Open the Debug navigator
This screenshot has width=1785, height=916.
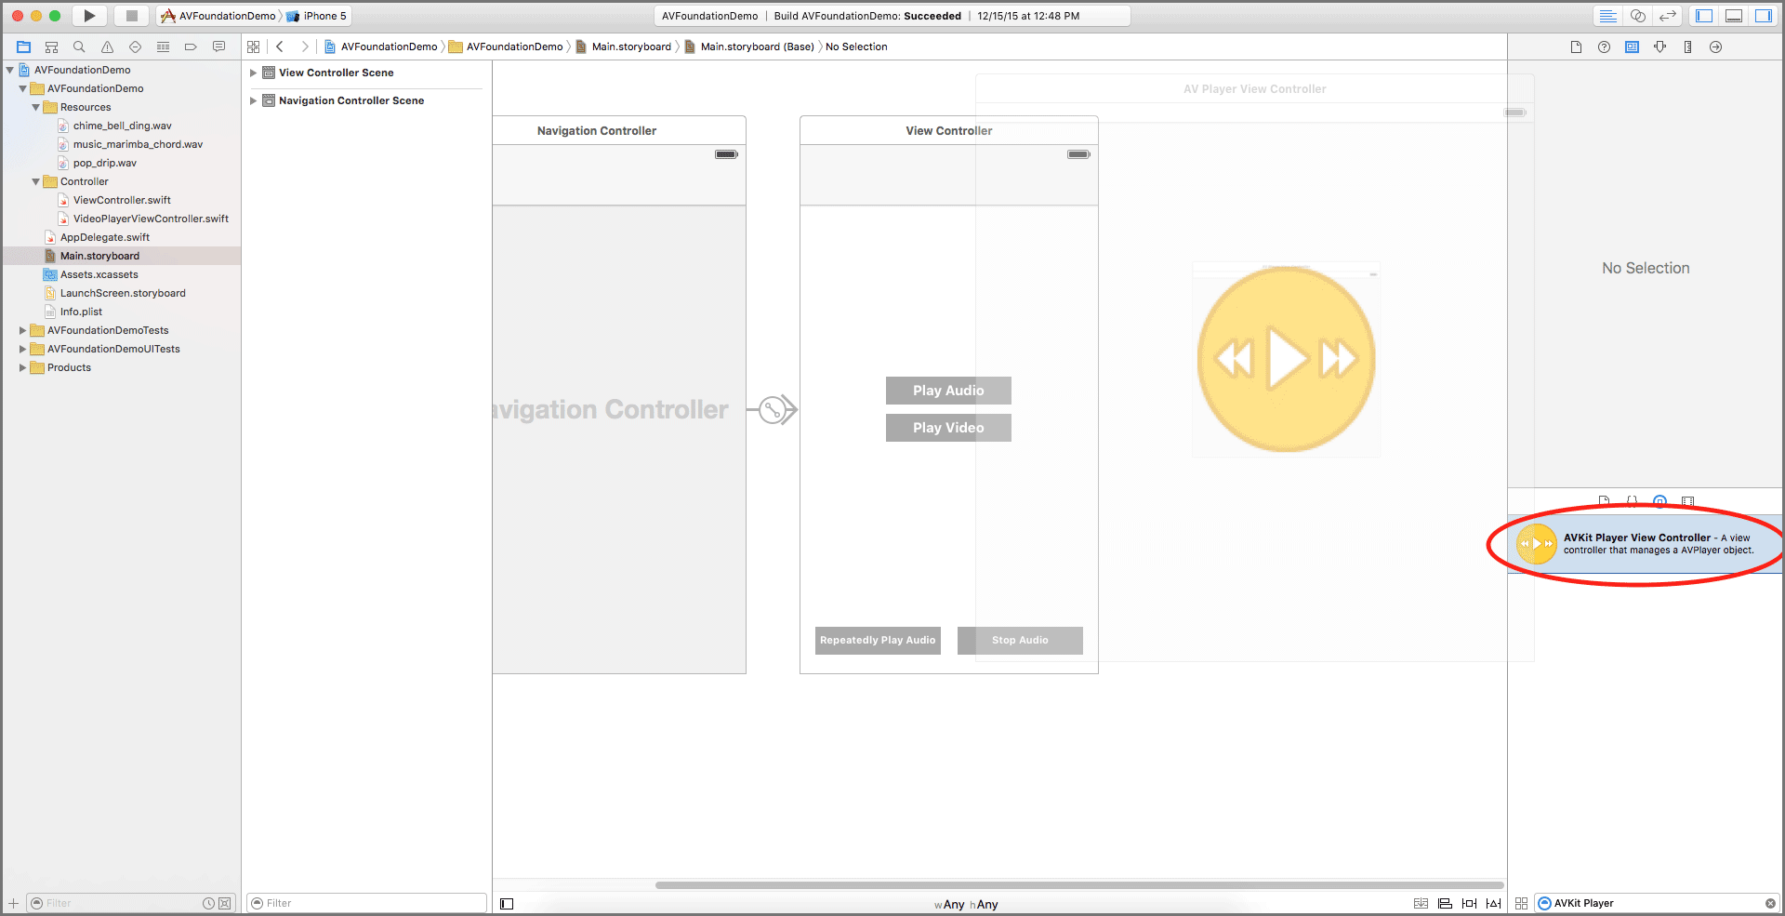(x=163, y=46)
